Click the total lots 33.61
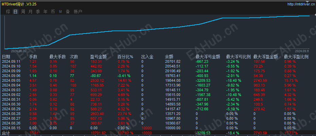The height and width of the screenshot is (136, 316). 34,133
